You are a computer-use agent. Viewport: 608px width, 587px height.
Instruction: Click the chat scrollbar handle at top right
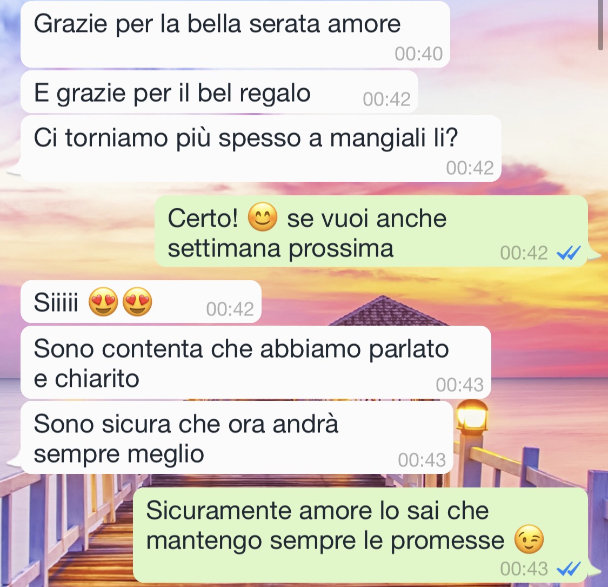click(602, 25)
